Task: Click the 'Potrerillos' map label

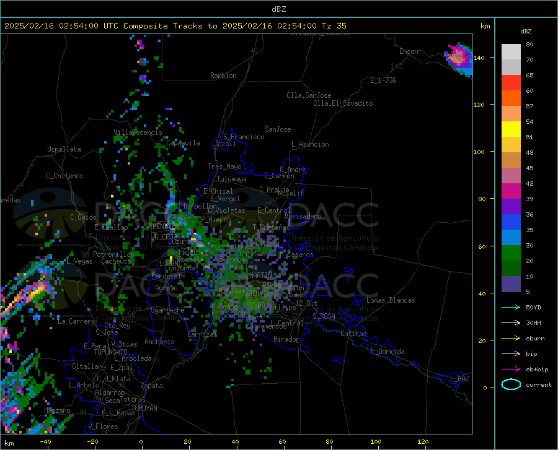Action: click(113, 254)
